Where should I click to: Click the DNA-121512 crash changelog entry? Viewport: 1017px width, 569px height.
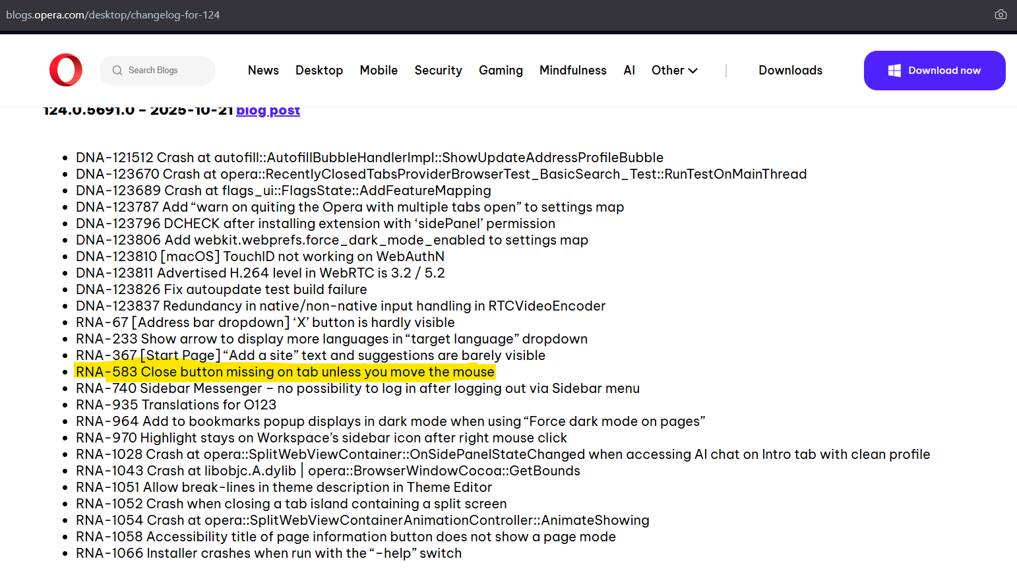pos(369,158)
